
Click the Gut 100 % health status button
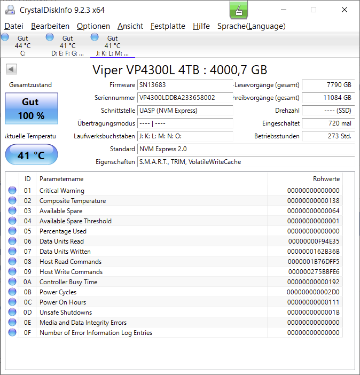coord(32,108)
